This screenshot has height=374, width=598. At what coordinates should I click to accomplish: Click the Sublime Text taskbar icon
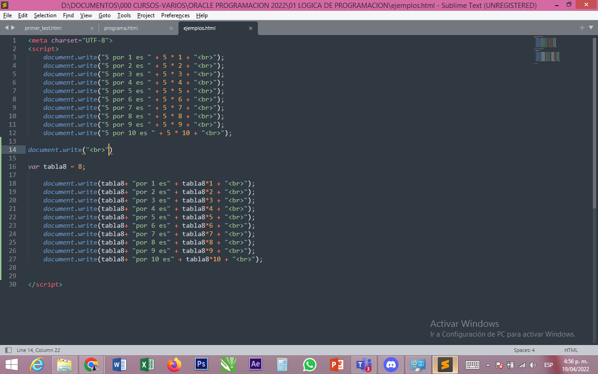445,365
